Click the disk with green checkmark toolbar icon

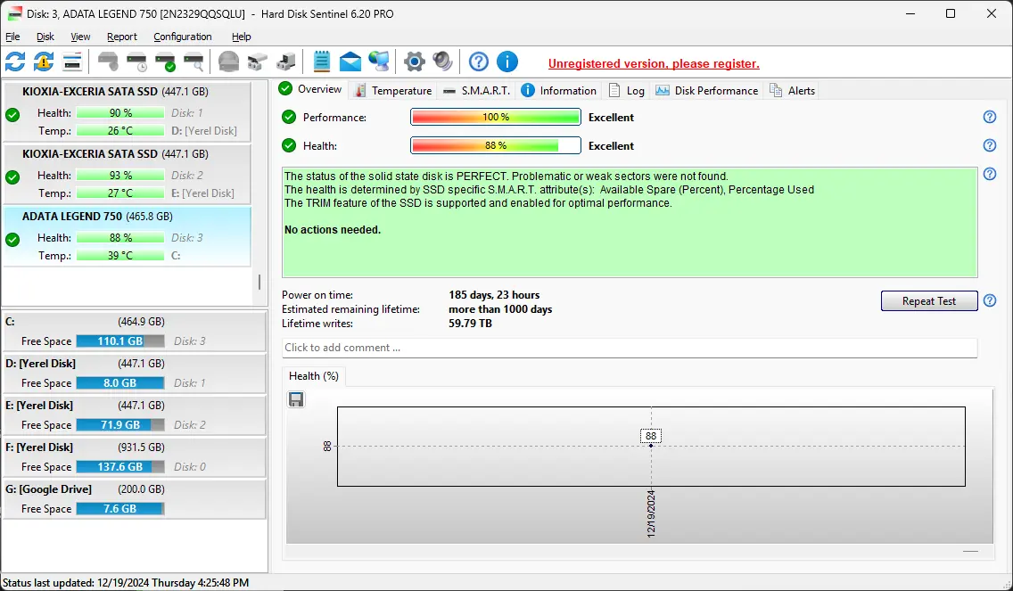(x=165, y=62)
